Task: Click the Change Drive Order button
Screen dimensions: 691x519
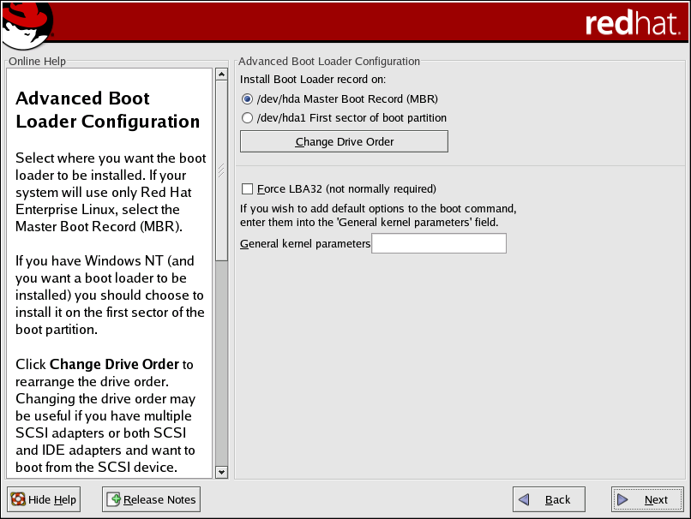Action: [344, 141]
